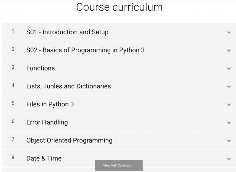Select the 'Object Oriented Programming' title text
Image resolution: width=236 pixels, height=172 pixels.
69,140
